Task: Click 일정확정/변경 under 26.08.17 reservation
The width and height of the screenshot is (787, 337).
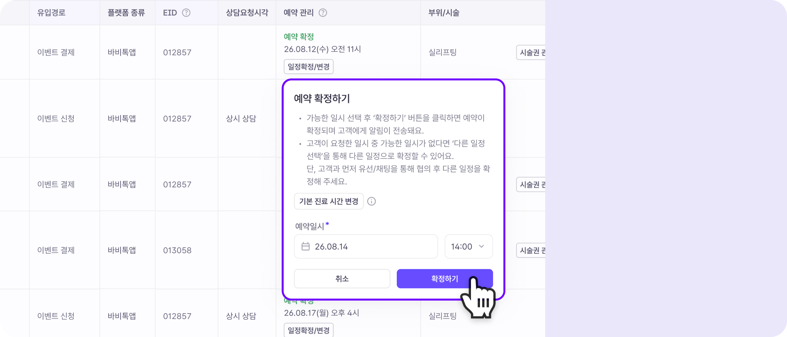Action: pos(309,330)
